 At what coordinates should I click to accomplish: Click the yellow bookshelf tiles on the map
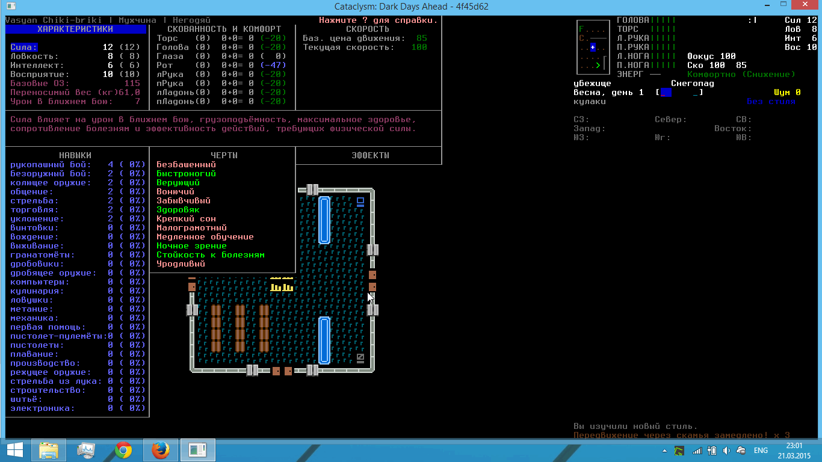point(282,285)
